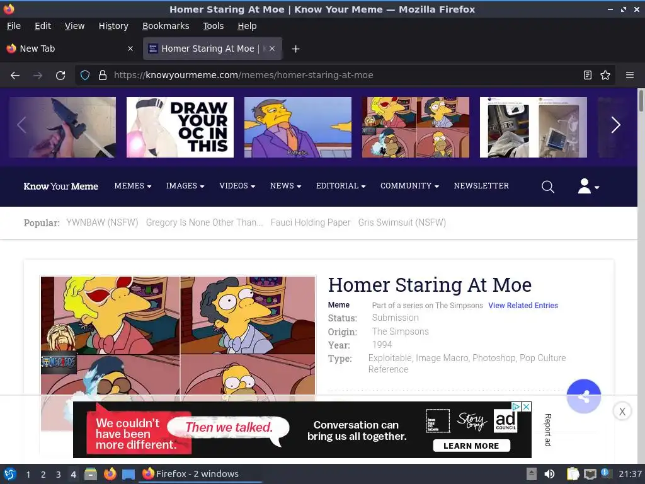The image size is (645, 484).
Task: Expand the COMMUNITY dropdown menu
Action: tap(409, 186)
